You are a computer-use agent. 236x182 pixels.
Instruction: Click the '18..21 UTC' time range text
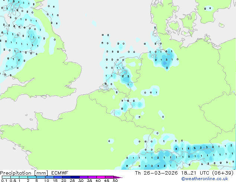coord(195,173)
